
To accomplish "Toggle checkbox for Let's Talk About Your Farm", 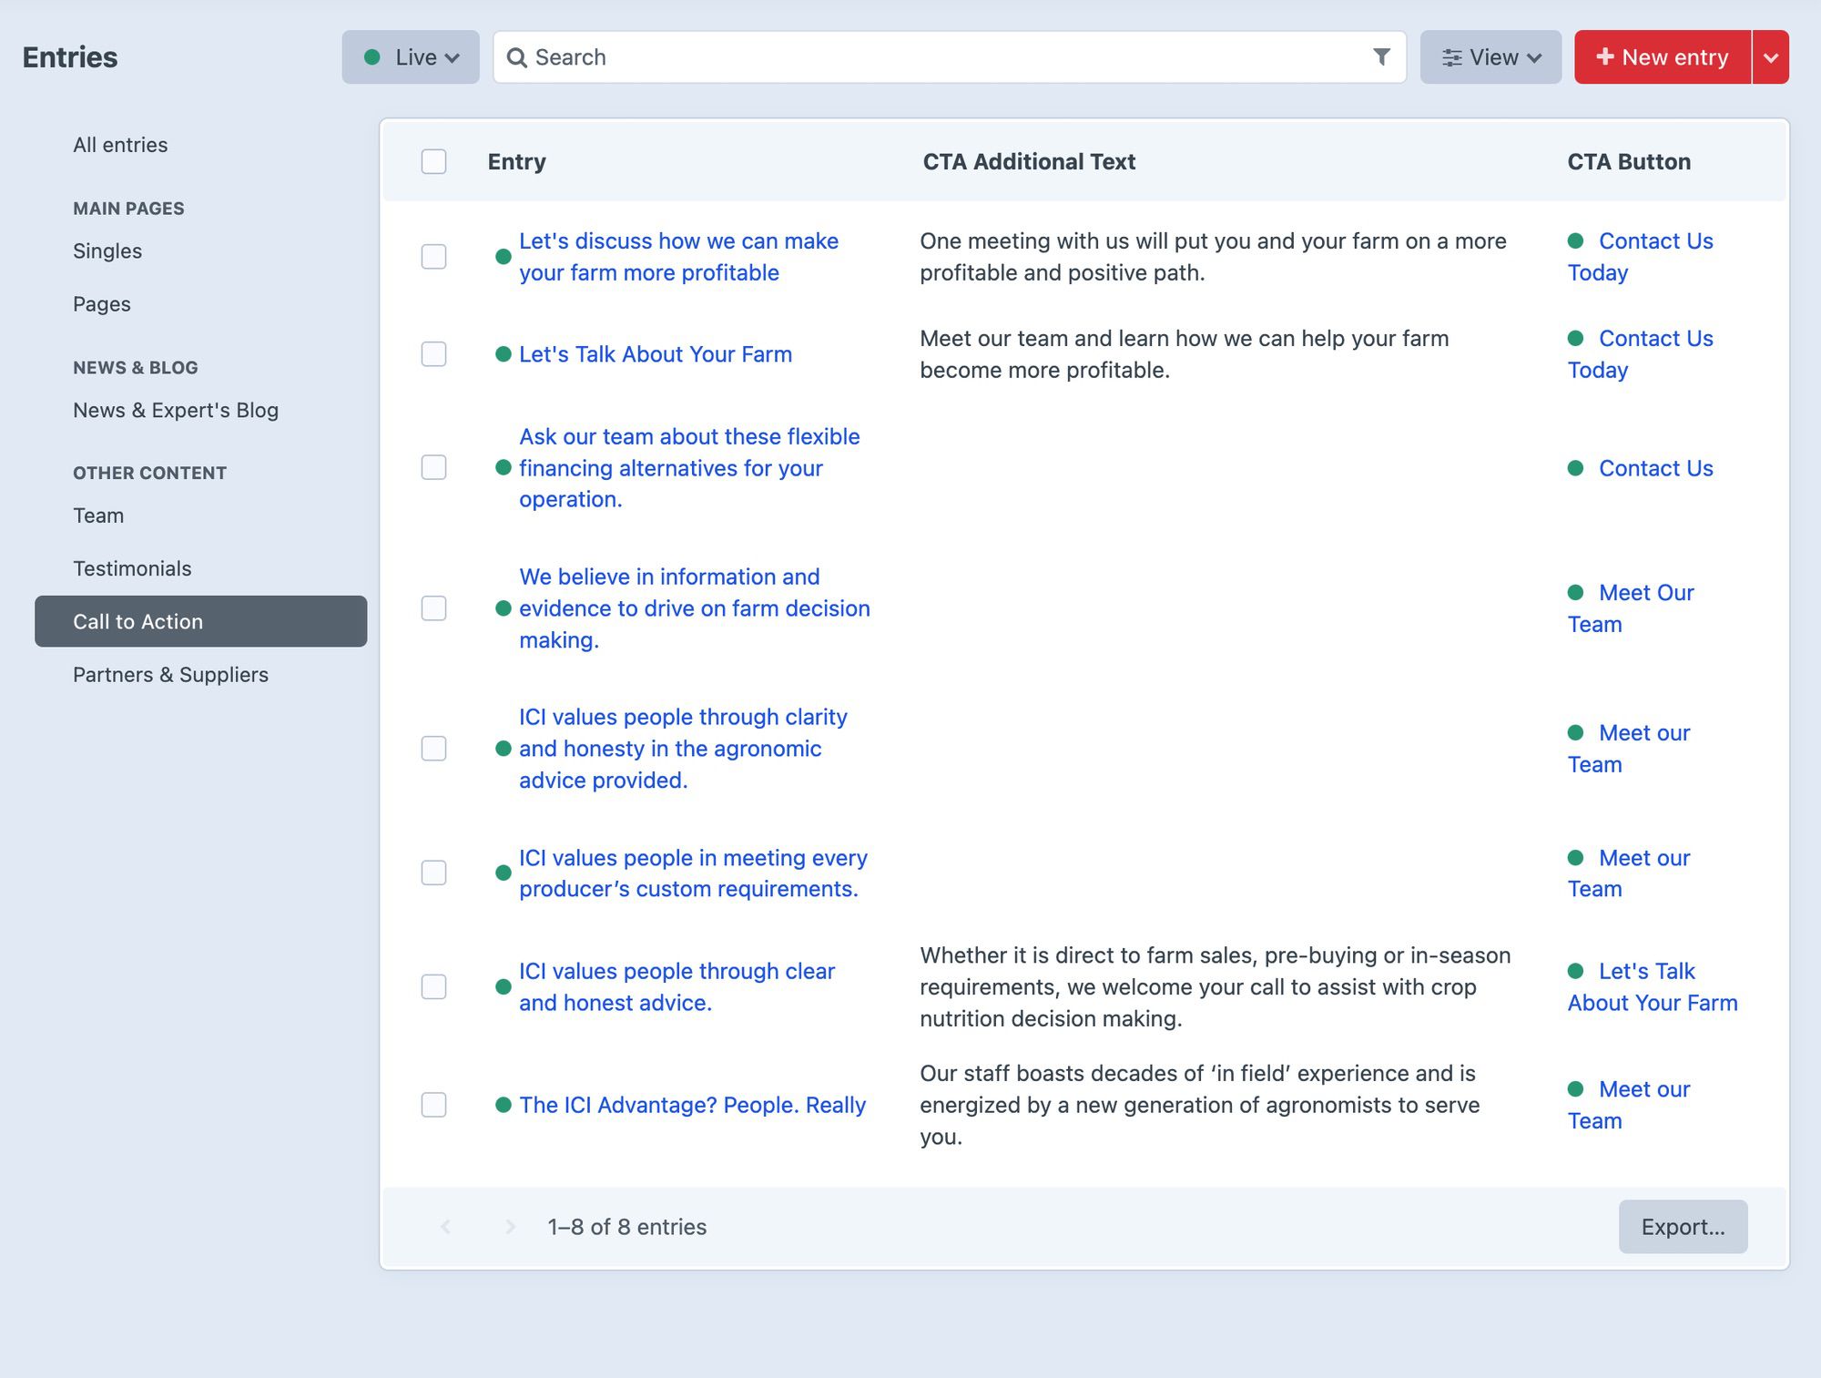I will (x=434, y=353).
